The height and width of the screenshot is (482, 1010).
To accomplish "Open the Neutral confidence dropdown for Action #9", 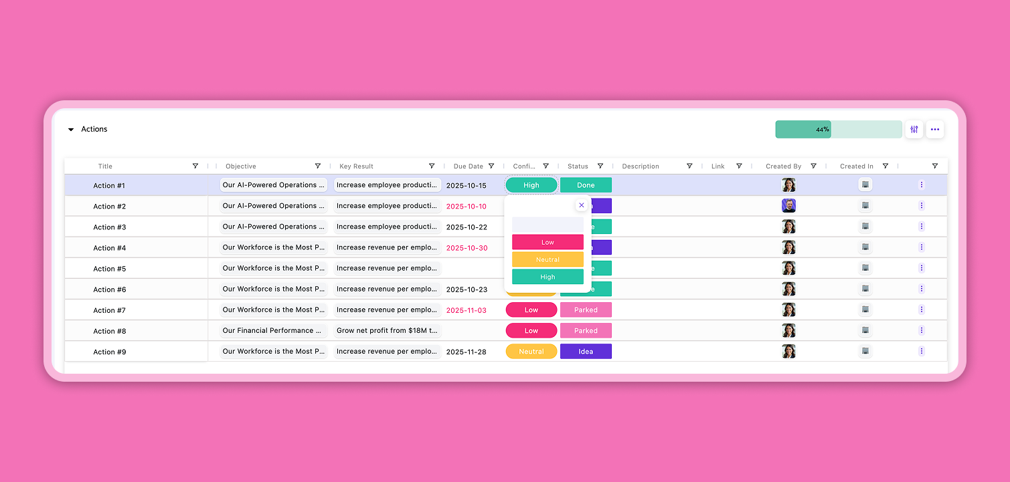I will (x=531, y=352).
